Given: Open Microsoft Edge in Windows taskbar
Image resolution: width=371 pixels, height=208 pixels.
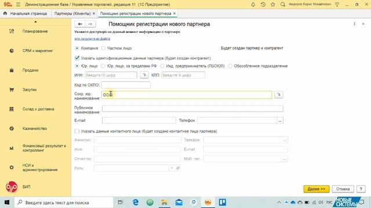Looking at the screenshot, I should [136, 202].
